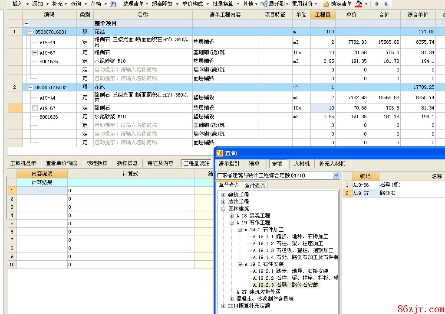Click the paint bucket fill color icon
Viewport: 445px width, 314px height.
pyautogui.click(x=359, y=4)
